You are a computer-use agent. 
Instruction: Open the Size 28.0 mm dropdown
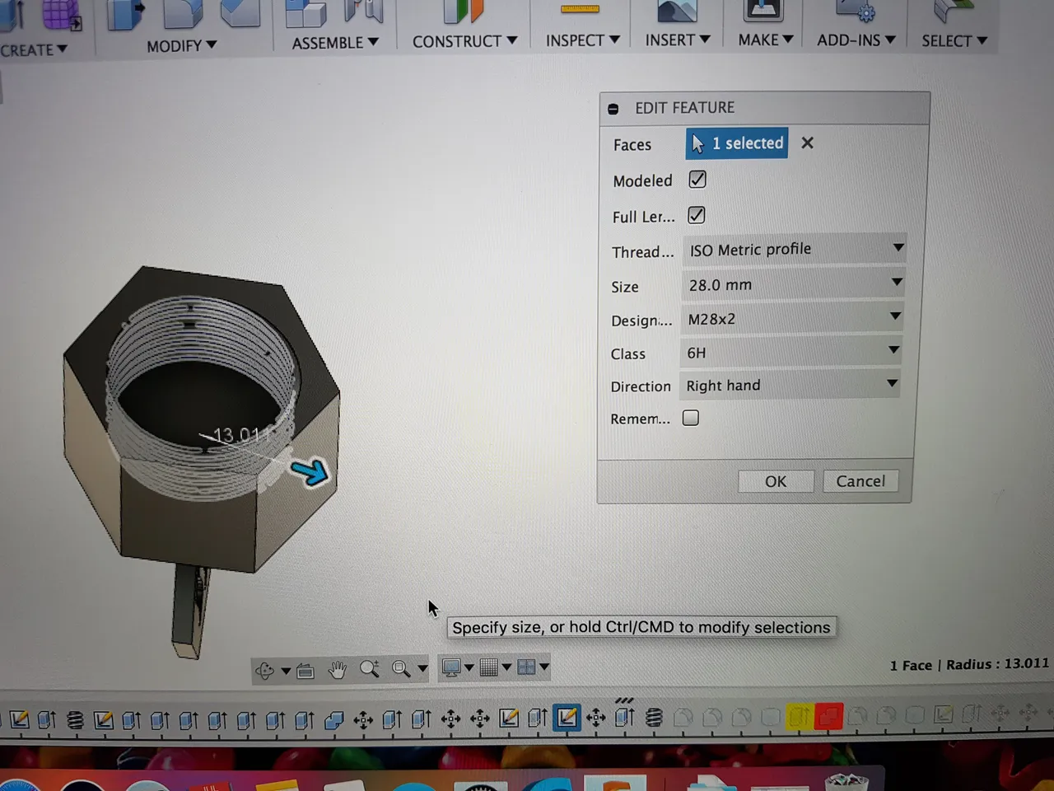click(x=793, y=284)
